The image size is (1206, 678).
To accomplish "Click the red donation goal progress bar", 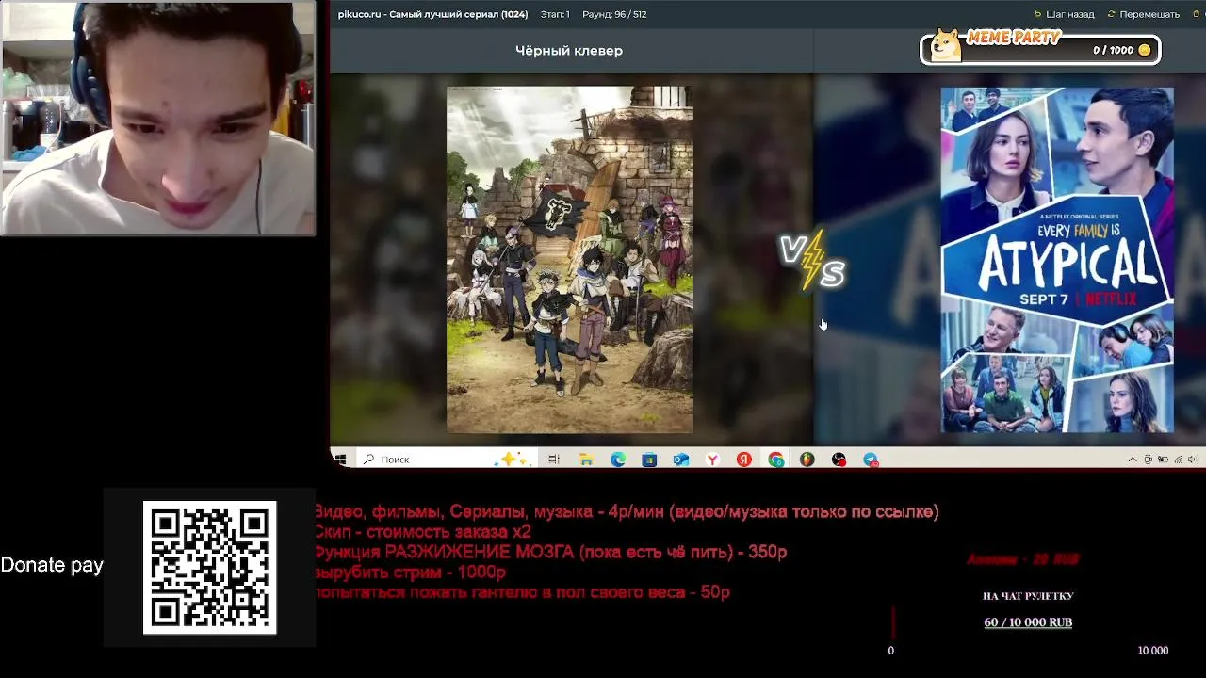I will click(892, 622).
